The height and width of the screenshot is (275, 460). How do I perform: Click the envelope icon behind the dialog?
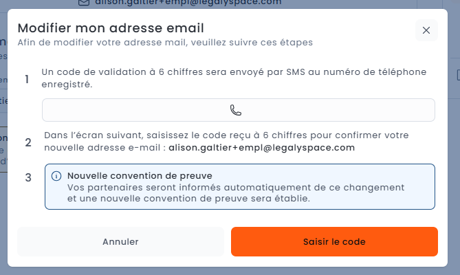point(84,3)
